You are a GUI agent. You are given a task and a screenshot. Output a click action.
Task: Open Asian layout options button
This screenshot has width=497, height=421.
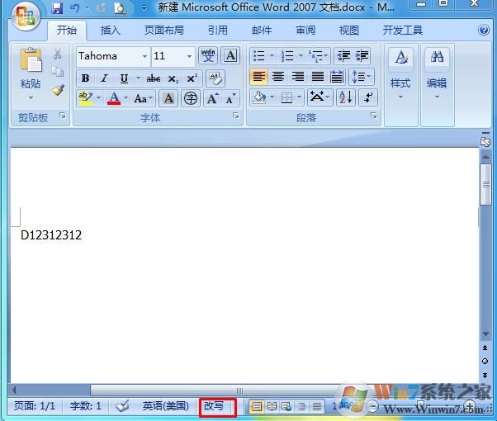(x=319, y=97)
